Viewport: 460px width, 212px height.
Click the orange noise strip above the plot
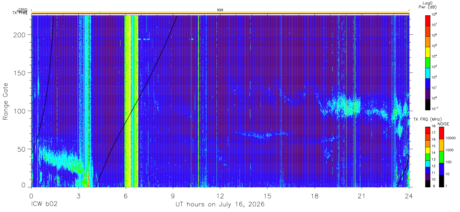tap(220, 12)
